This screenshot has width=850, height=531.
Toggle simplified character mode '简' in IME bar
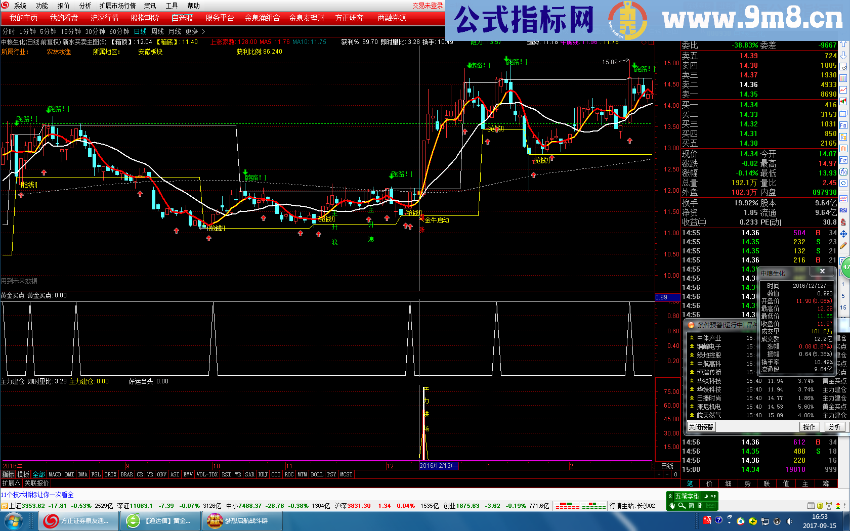[x=691, y=506]
